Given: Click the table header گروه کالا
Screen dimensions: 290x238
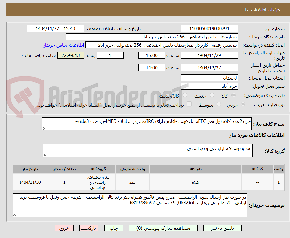Looking at the screenshot, I should tap(98, 169).
